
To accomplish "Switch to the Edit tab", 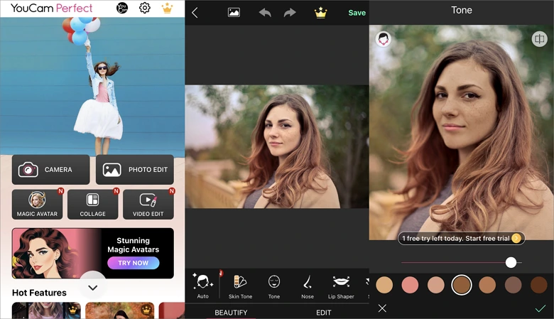I will tap(324, 313).
